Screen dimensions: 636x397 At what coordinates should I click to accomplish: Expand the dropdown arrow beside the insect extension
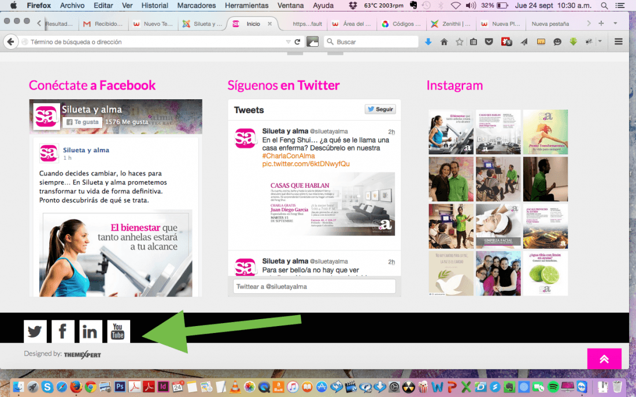tap(600, 42)
